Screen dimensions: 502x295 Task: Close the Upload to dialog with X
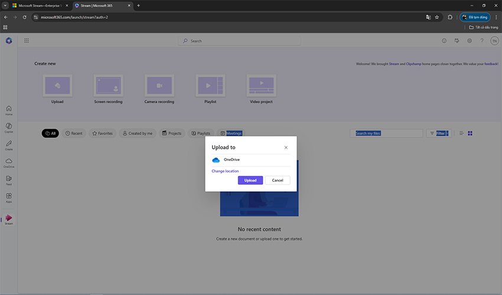[286, 147]
